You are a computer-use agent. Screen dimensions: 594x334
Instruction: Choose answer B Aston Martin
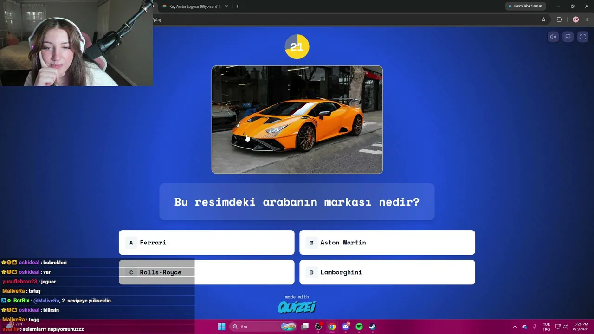pos(387,243)
